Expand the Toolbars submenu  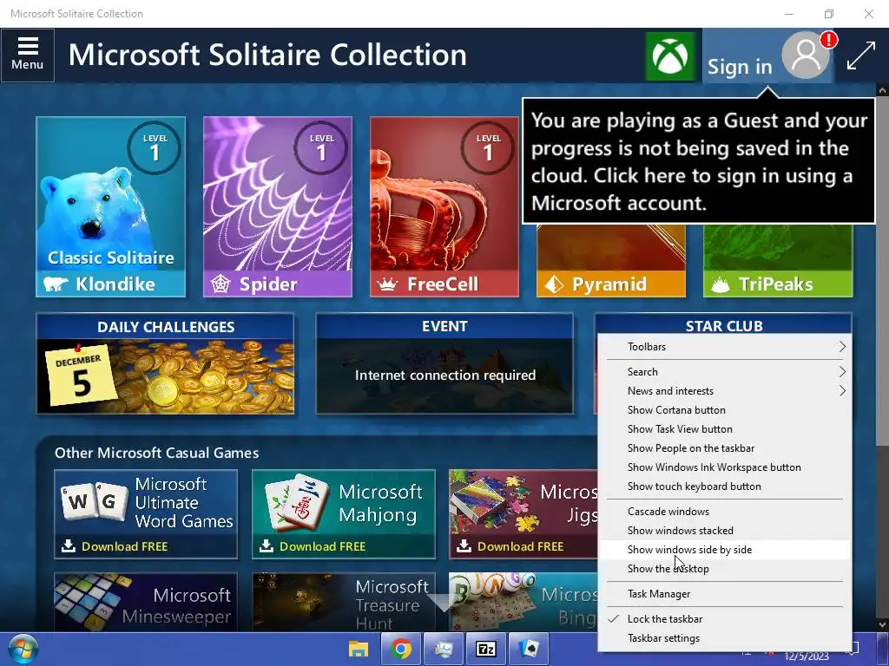click(x=725, y=347)
